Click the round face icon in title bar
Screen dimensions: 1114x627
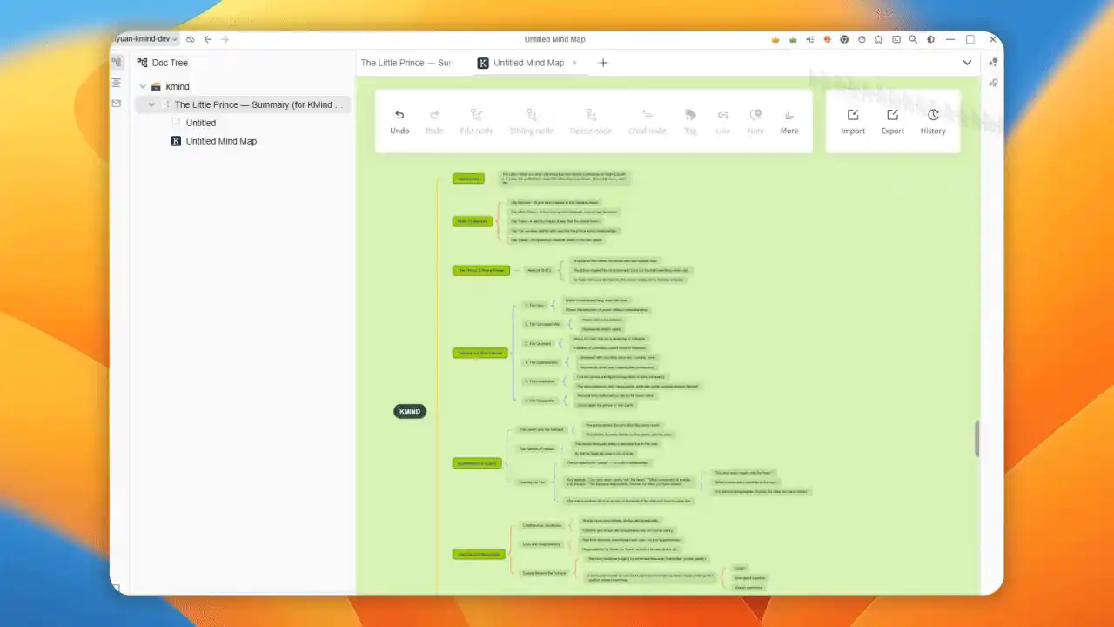pos(862,39)
